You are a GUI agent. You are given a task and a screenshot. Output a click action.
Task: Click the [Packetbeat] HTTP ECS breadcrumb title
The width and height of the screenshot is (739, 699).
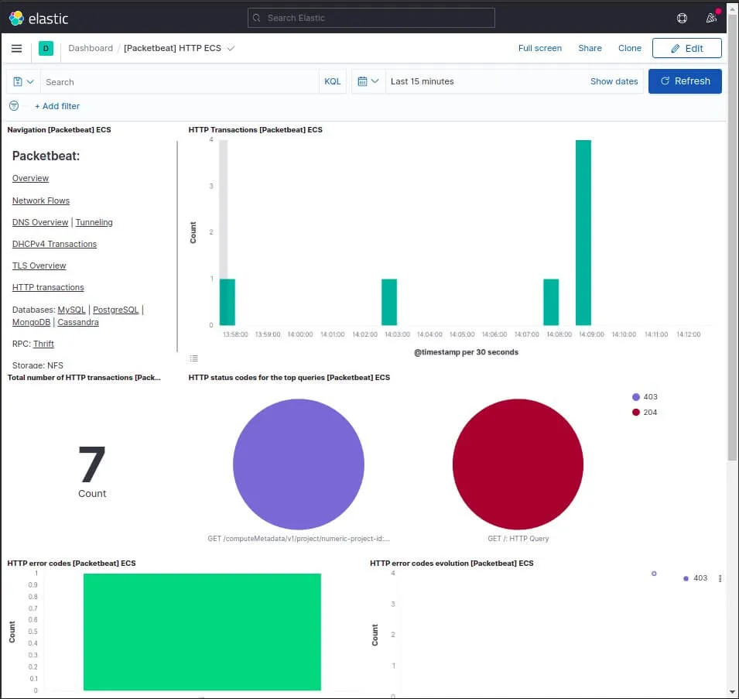tap(173, 48)
